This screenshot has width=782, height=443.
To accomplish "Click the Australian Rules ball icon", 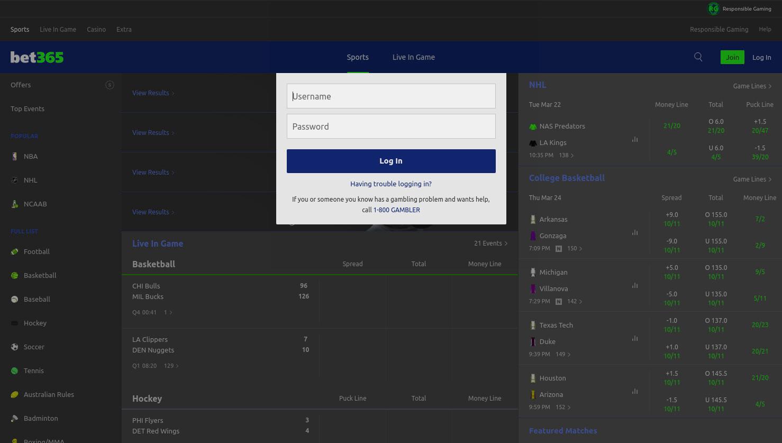I will [14, 394].
